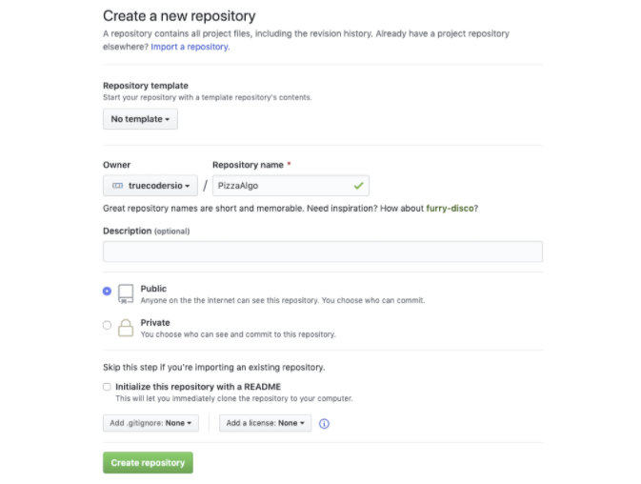Open the truecodersio owner dropdown
Image resolution: width=641 pixels, height=484 pixels.
(150, 186)
